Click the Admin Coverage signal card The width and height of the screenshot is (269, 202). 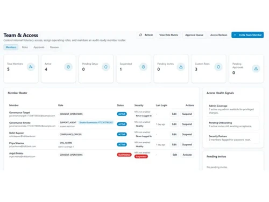233,109
